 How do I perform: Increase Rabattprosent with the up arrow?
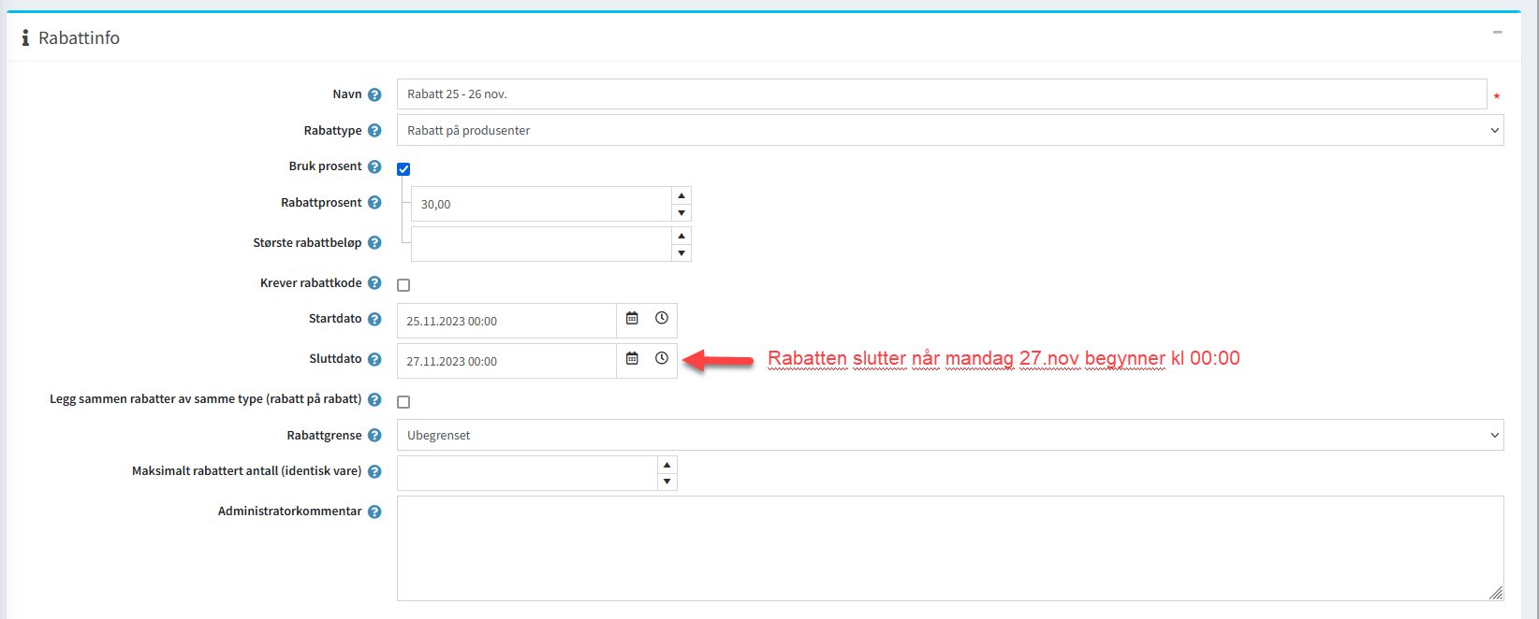coord(682,195)
